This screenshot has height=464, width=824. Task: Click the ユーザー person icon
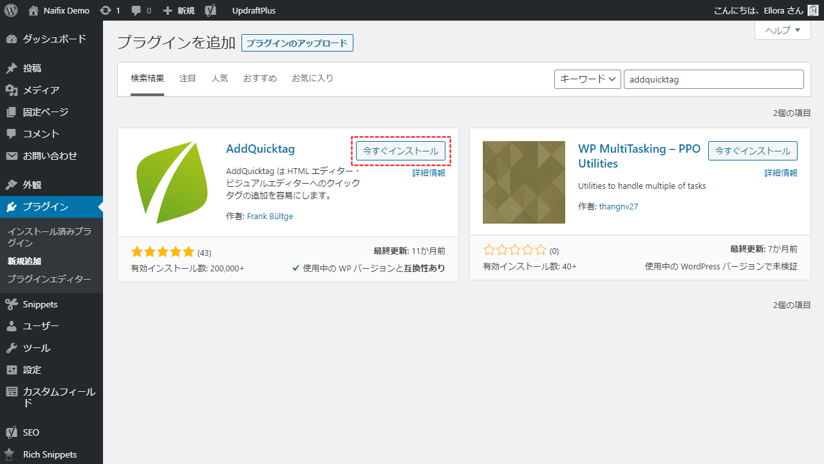pos(12,326)
